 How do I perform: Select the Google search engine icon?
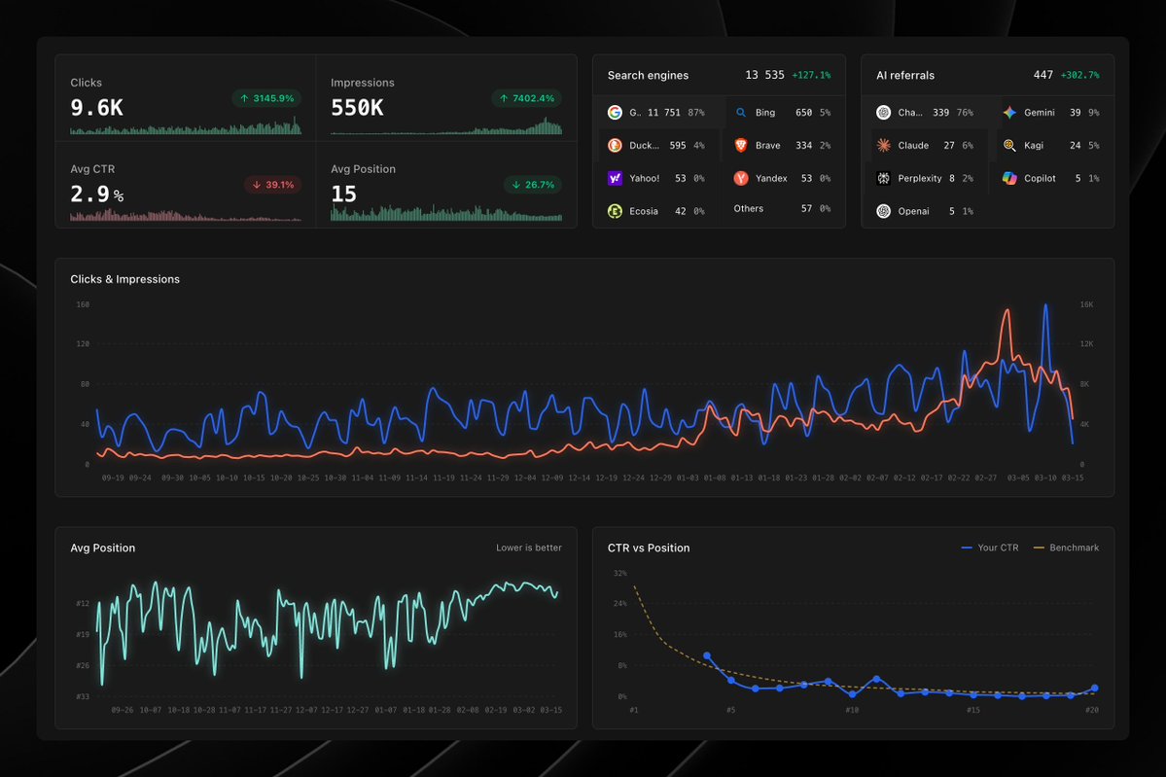pyautogui.click(x=615, y=112)
